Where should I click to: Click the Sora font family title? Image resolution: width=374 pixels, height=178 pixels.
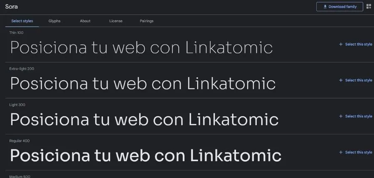coord(11,7)
